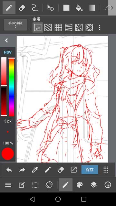This screenshot has width=116, height=206.
Task: Select the Gradient tool
Action: click(x=92, y=8)
